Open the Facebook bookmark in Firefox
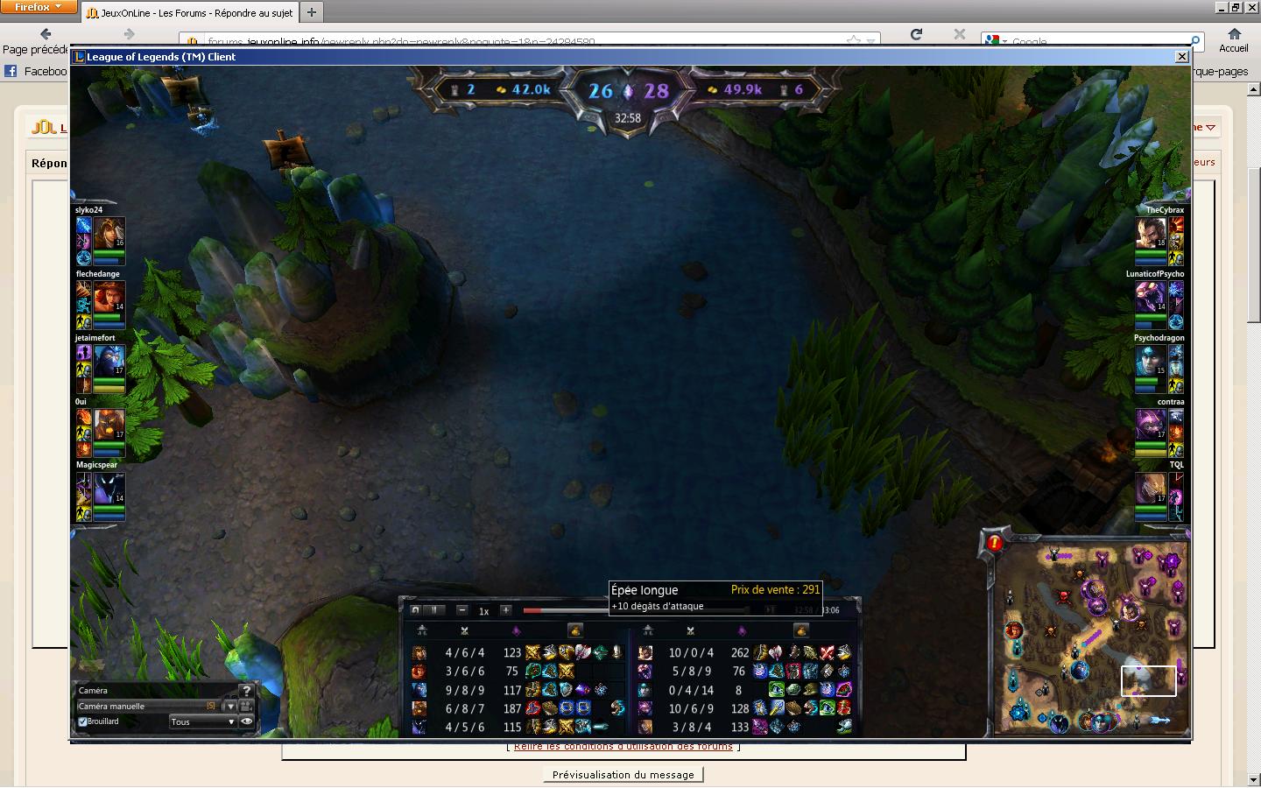The image size is (1261, 788). click(35, 71)
